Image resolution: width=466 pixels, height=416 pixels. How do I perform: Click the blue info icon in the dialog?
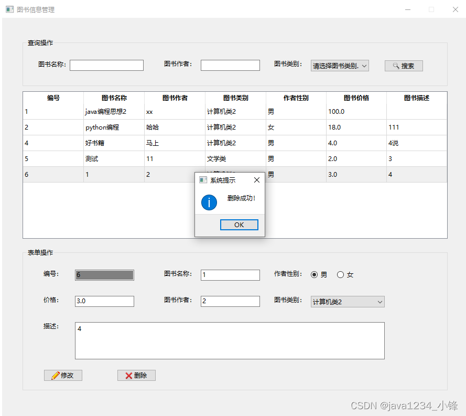[209, 202]
